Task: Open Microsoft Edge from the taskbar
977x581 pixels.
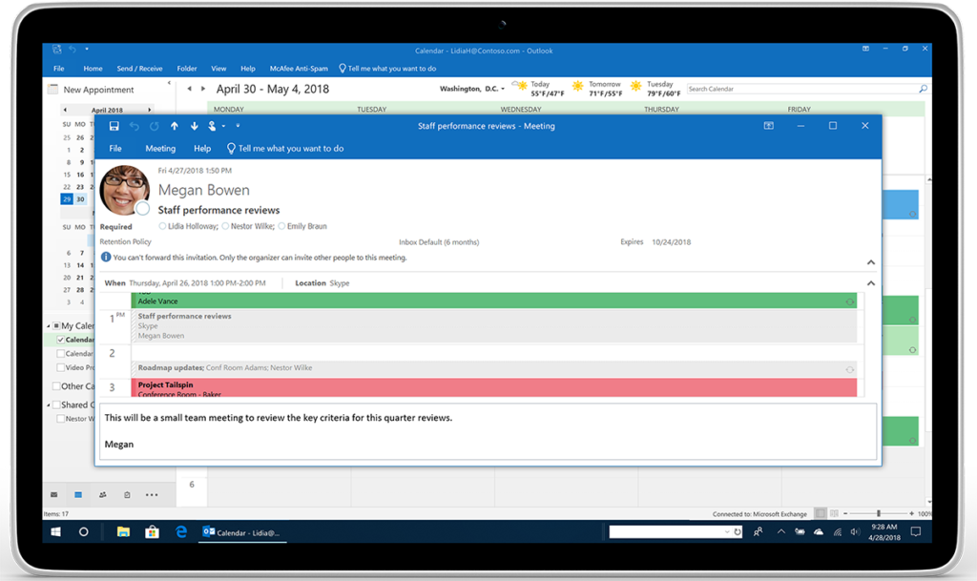Action: point(181,531)
